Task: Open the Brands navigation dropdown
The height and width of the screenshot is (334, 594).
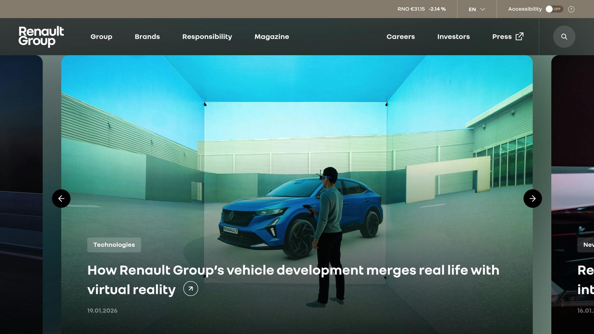Action: point(147,37)
